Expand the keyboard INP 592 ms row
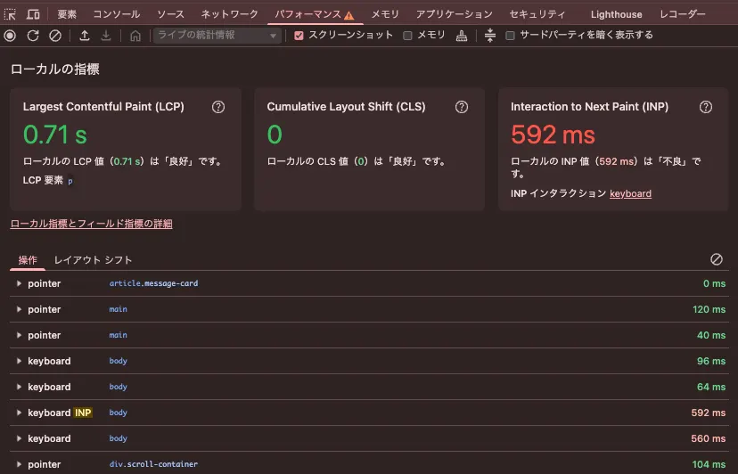 coord(19,413)
